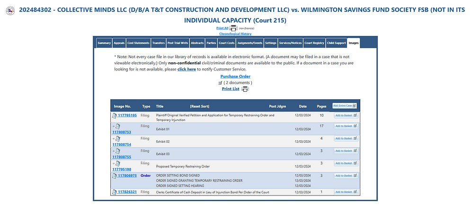473x206 pixels.
Task: Switch to the Summary tab
Action: click(104, 43)
